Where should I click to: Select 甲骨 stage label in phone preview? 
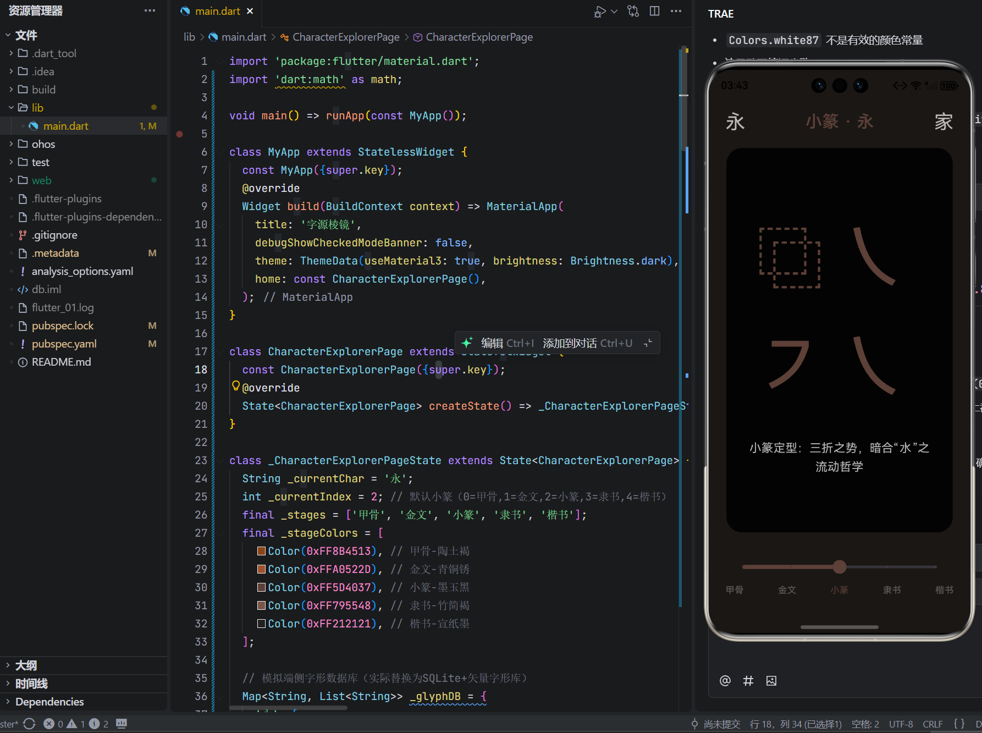click(x=735, y=589)
